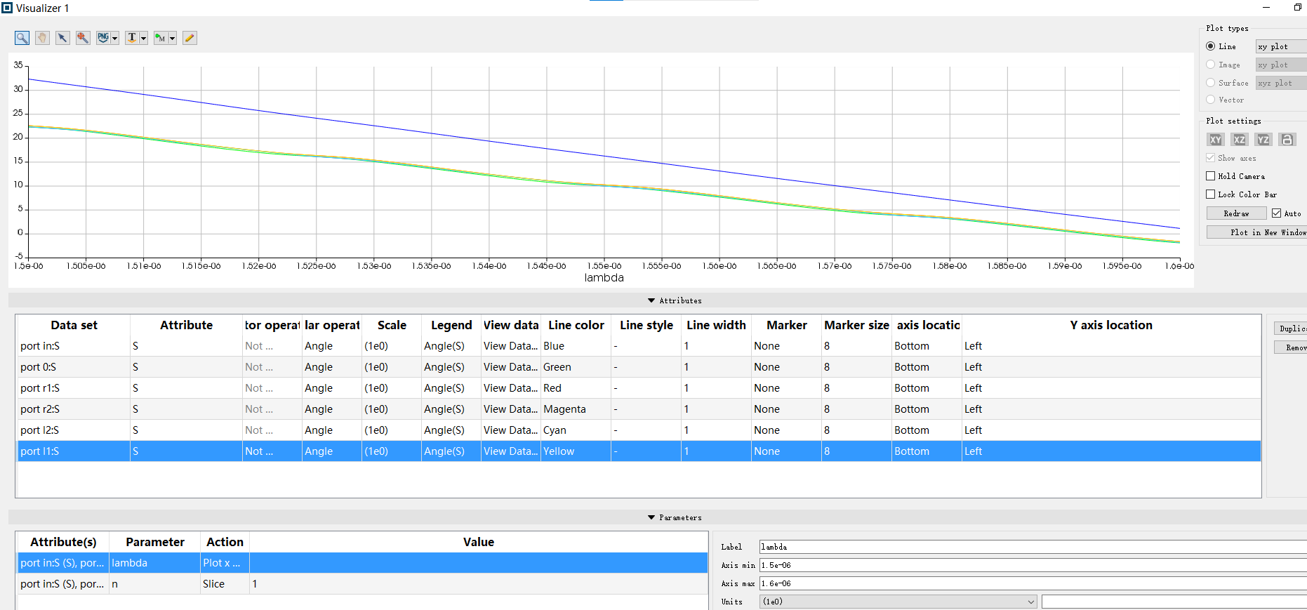1307x610 pixels.
Task: Click the green-arrow M tool icon
Action: 161,38
